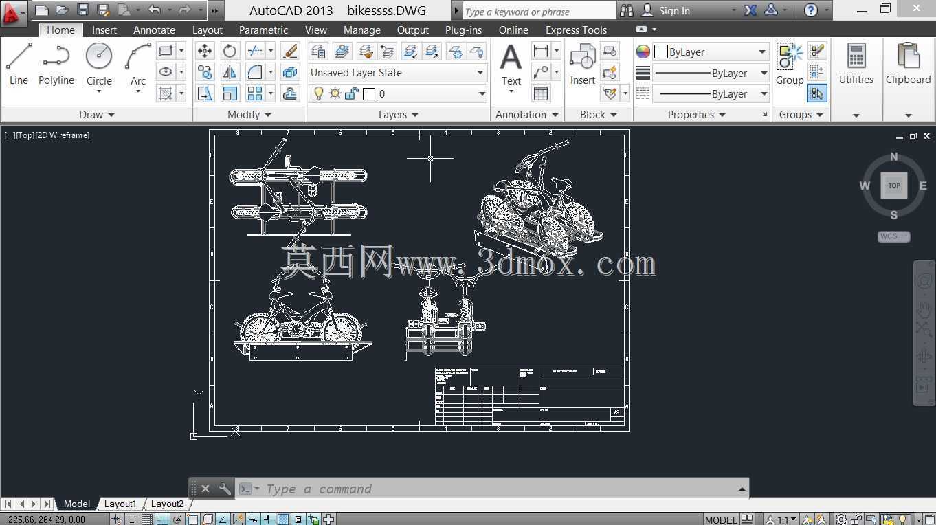Open the Parametric ribbon tab
Image resolution: width=936 pixels, height=525 pixels.
tap(263, 30)
